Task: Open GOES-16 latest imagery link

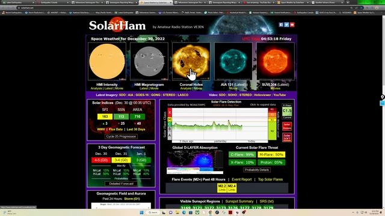Action: [142, 95]
